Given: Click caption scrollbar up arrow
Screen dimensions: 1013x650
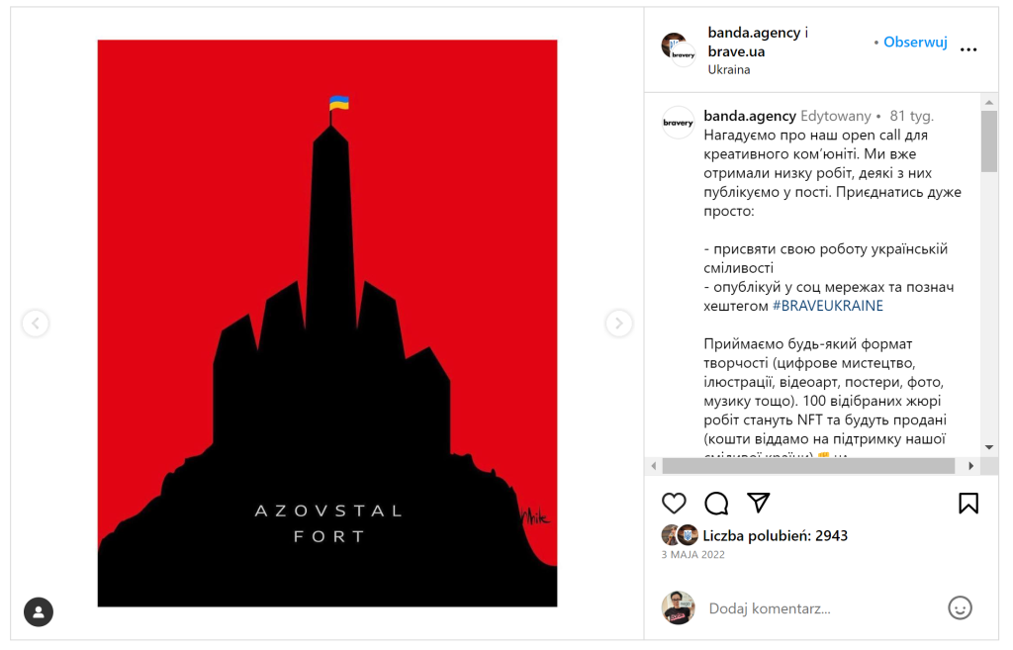Looking at the screenshot, I should 988,102.
